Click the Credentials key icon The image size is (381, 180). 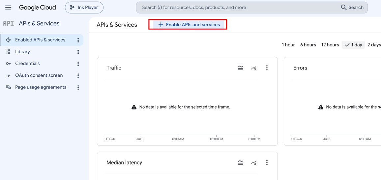(8, 64)
